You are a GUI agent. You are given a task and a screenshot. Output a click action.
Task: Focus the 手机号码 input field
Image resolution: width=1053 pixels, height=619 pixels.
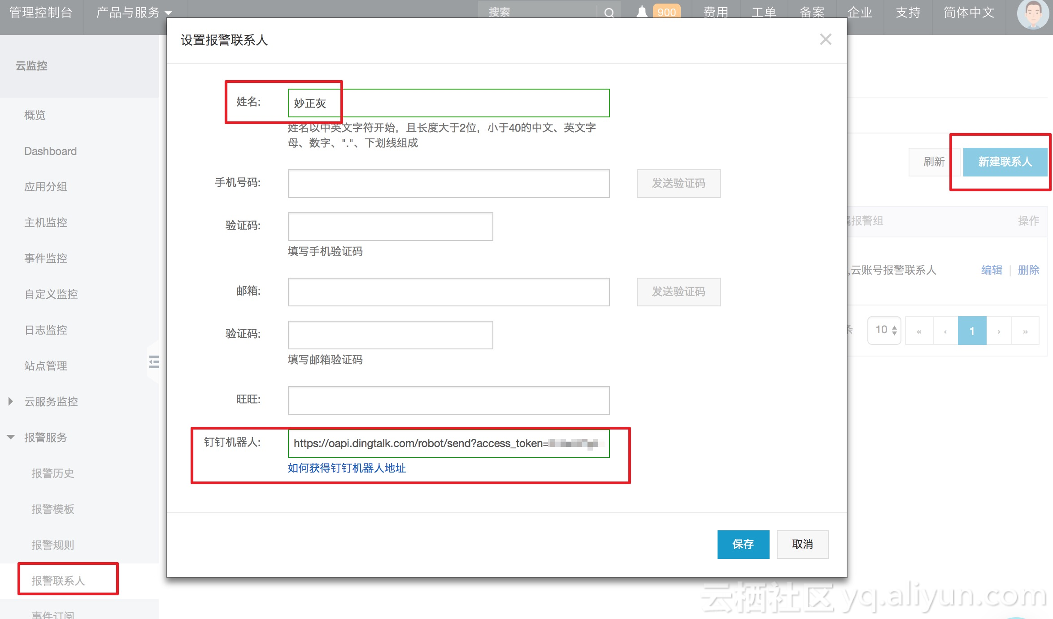pos(448,183)
